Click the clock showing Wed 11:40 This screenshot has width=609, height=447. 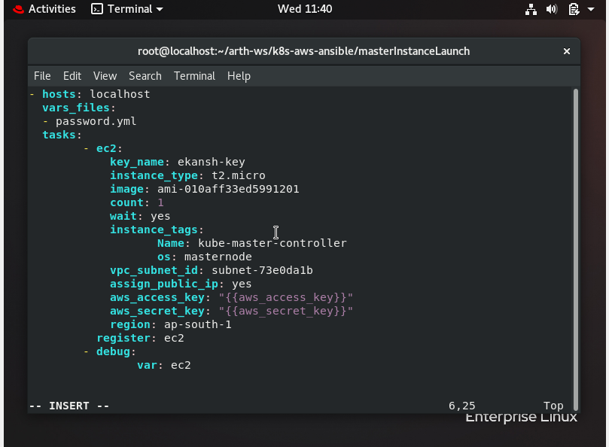(x=304, y=8)
